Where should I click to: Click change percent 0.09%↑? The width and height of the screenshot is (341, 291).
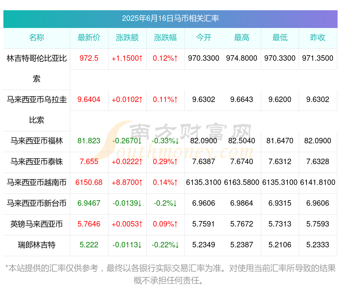click(165, 224)
